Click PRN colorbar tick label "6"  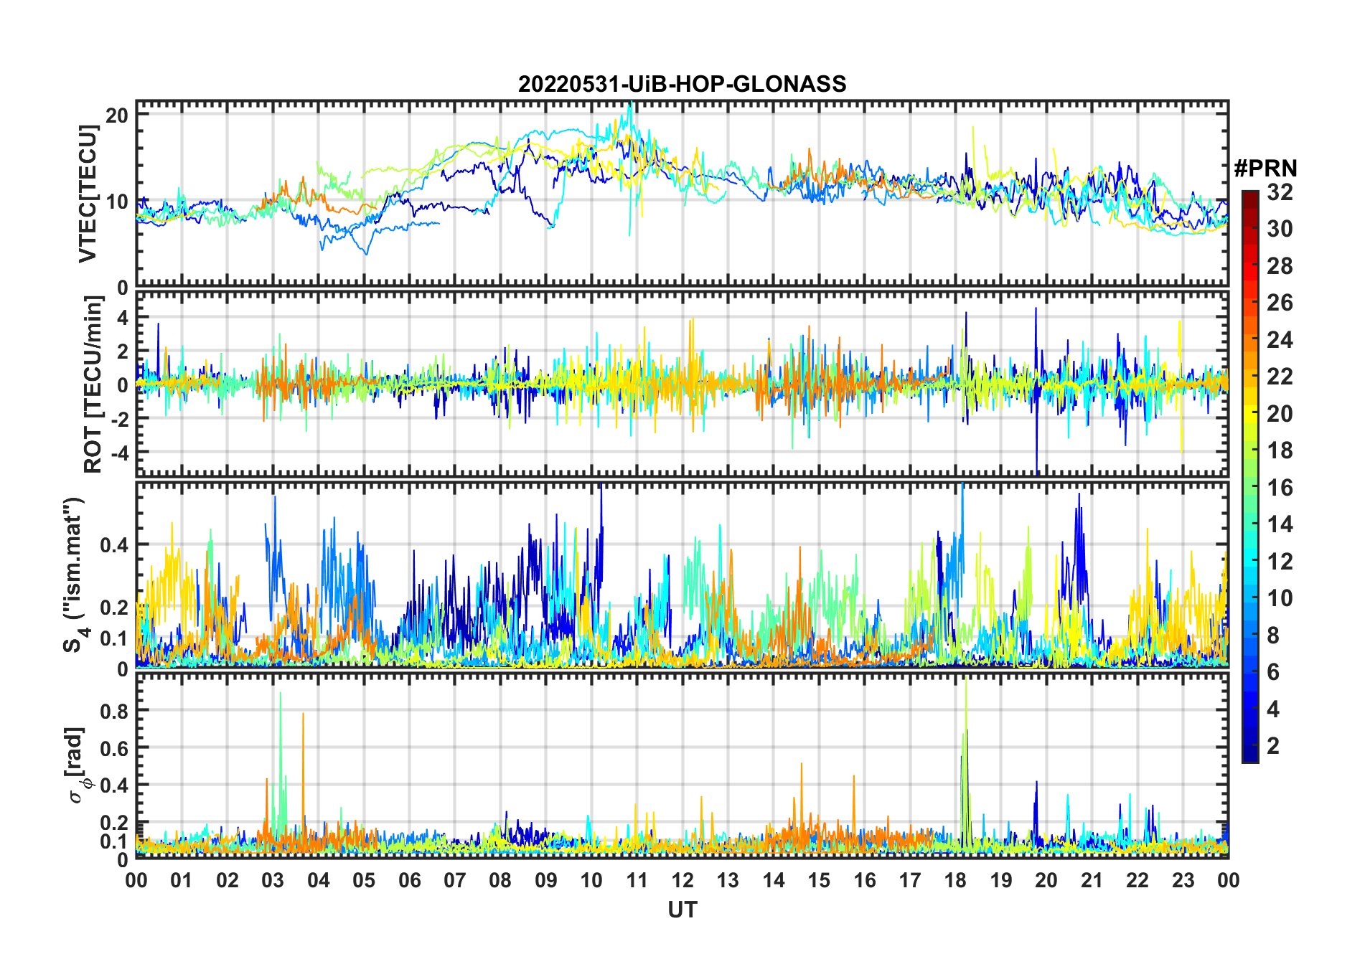point(1273,672)
